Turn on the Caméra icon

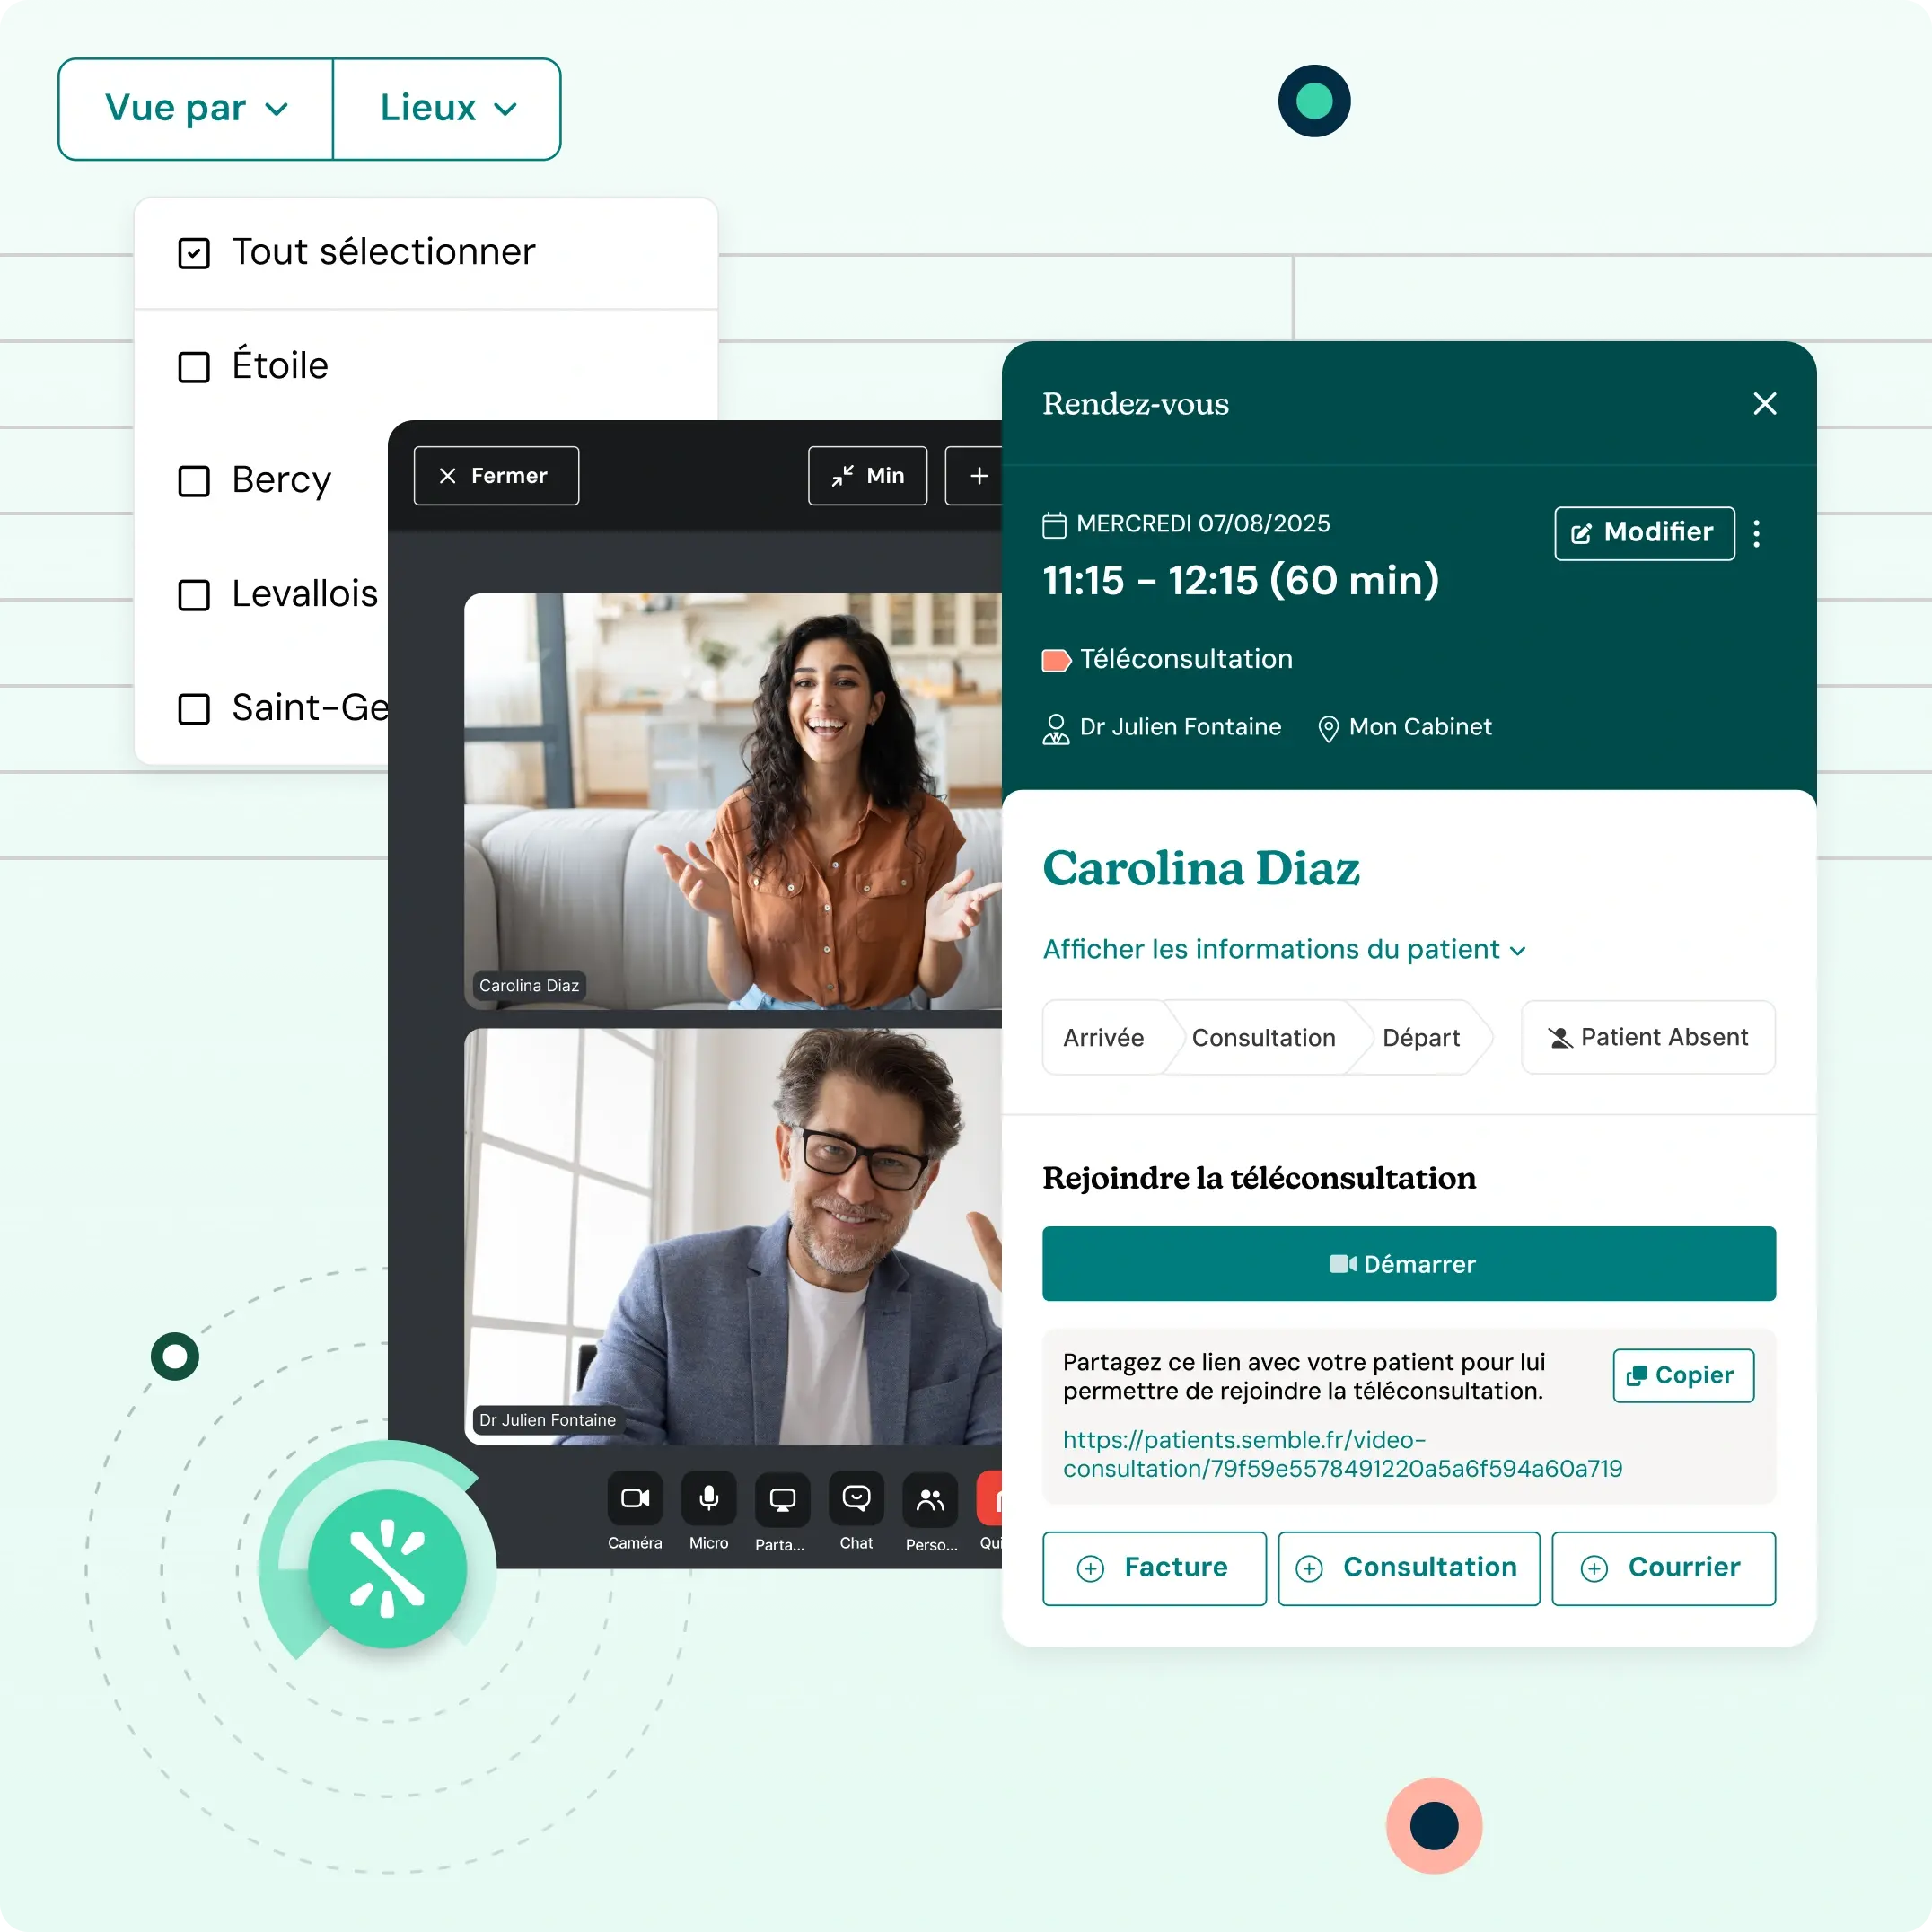[634, 1498]
